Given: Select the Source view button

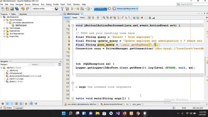Looking at the screenshot, I should 67,18.
